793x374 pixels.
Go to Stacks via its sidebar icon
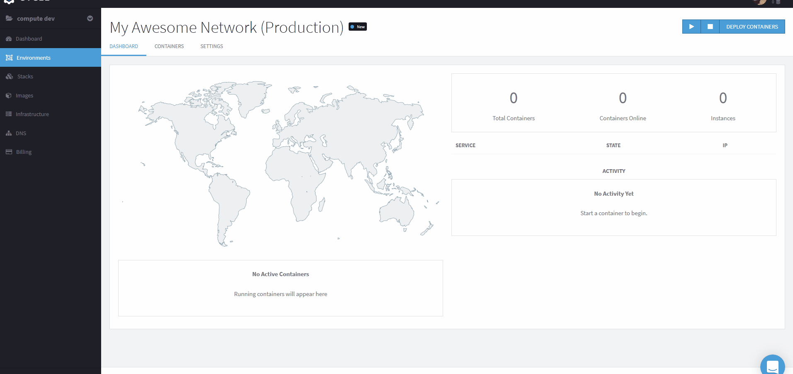click(10, 76)
